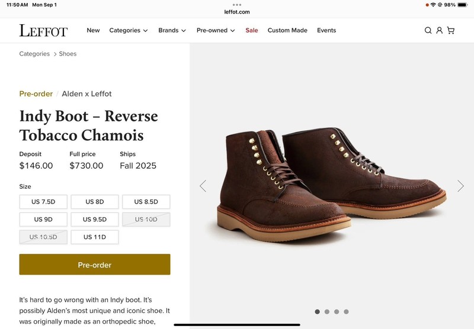Jump to second image carousel dot
The height and width of the screenshot is (329, 474).
[327, 312]
